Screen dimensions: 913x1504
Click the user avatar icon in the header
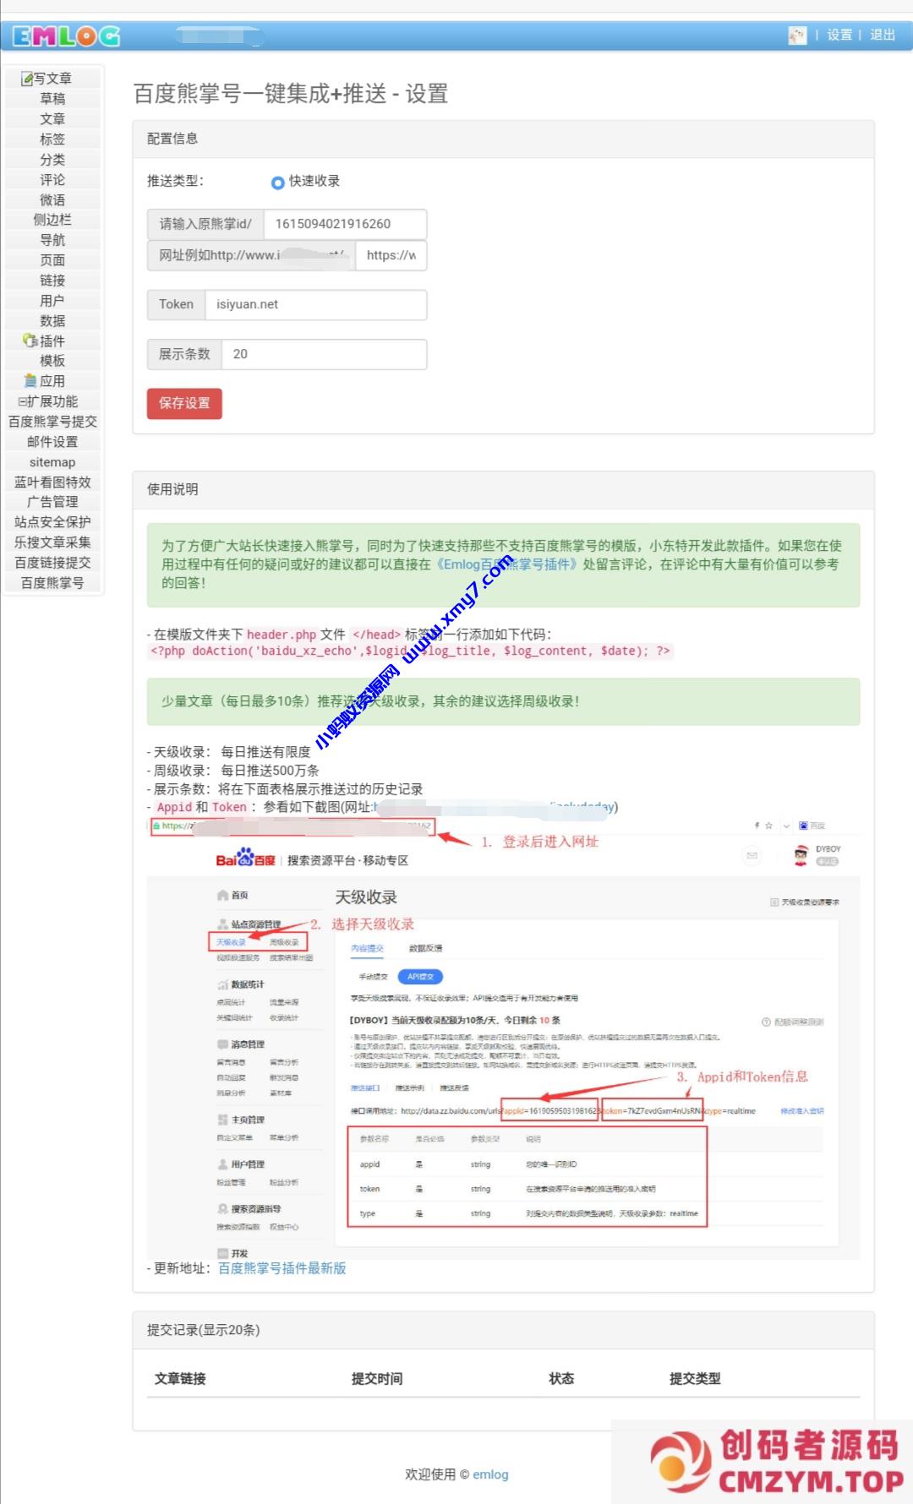pos(796,35)
